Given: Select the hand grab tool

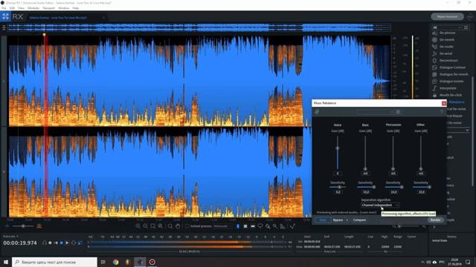Looking at the screenshot, I should 178,226.
